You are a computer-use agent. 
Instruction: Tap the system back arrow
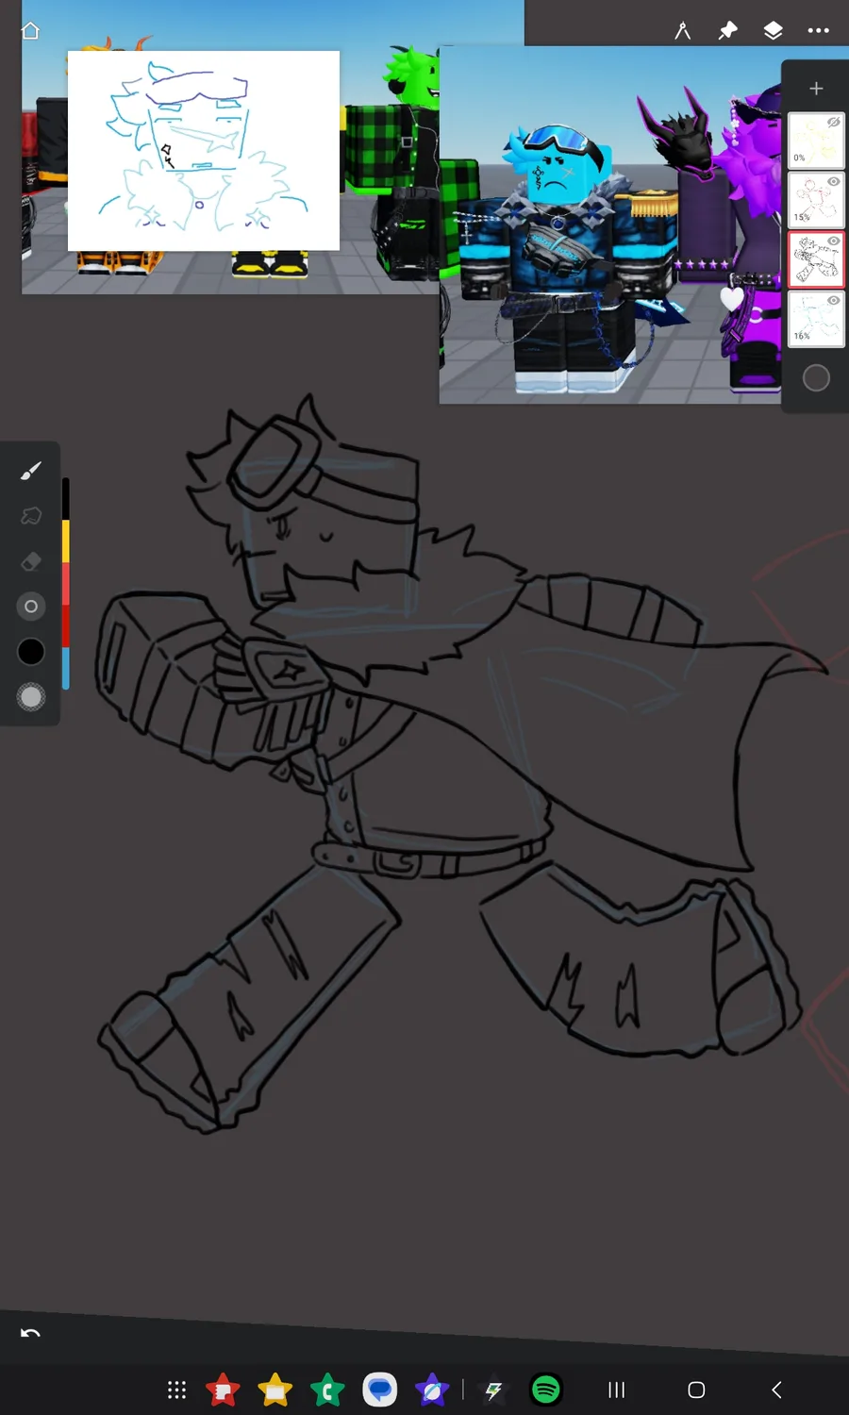[x=776, y=1390]
